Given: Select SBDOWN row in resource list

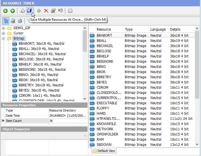Looking at the screenshot, I should click(142, 145).
